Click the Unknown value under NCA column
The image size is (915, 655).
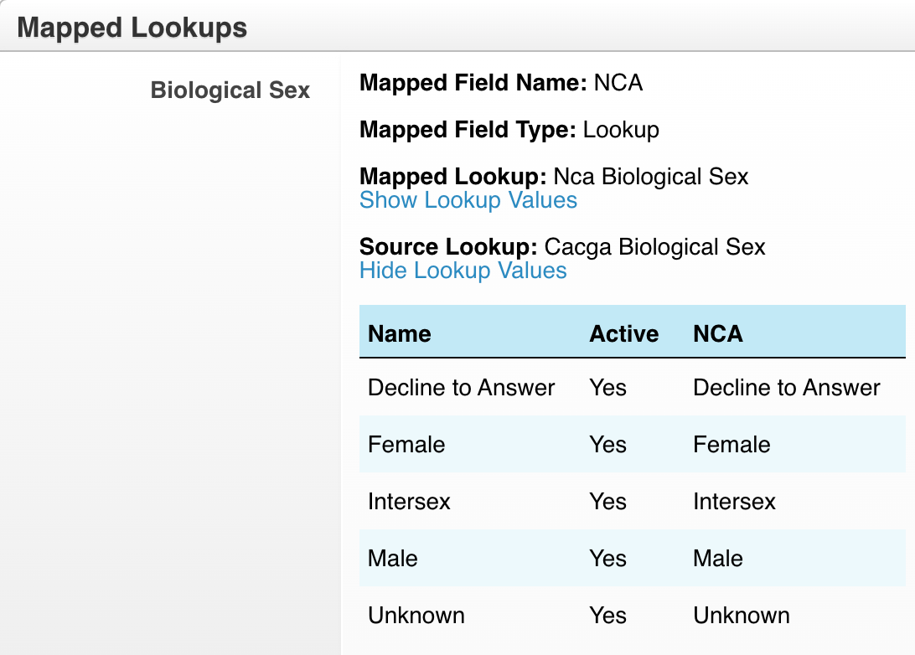pyautogui.click(x=741, y=616)
